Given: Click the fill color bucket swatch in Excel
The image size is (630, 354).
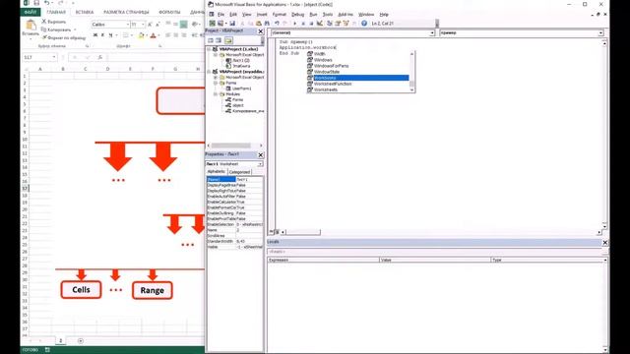Looking at the screenshot, I should (x=141, y=35).
